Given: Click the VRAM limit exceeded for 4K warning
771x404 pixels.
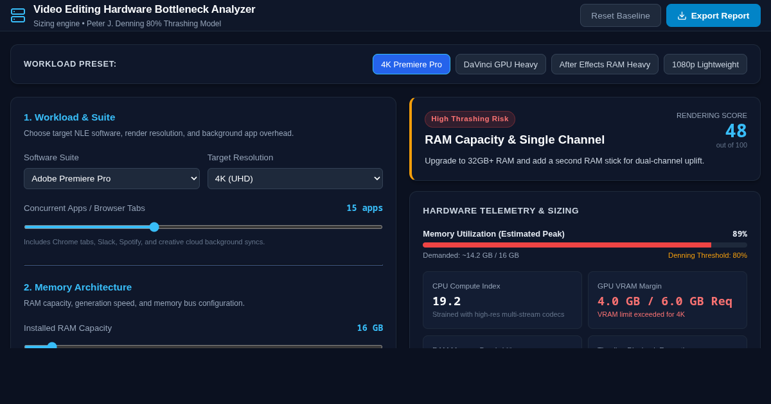Looking at the screenshot, I should [641, 314].
